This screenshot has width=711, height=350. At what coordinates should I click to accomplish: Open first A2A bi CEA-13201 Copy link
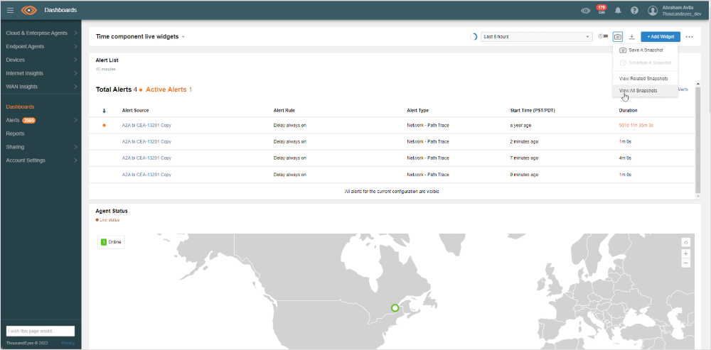(146, 125)
